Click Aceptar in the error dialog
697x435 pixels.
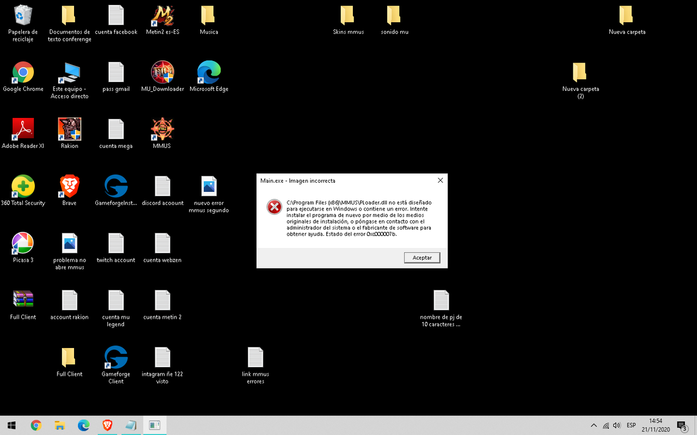point(422,258)
